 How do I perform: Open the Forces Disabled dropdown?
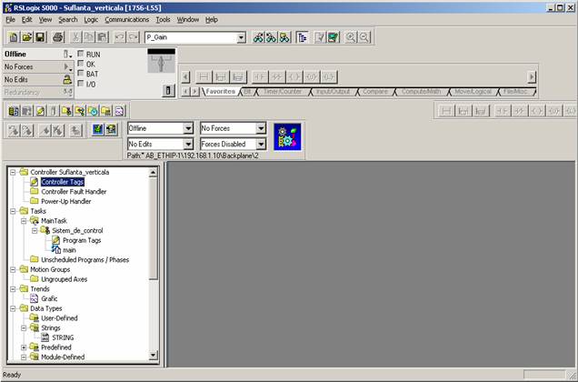coord(261,144)
